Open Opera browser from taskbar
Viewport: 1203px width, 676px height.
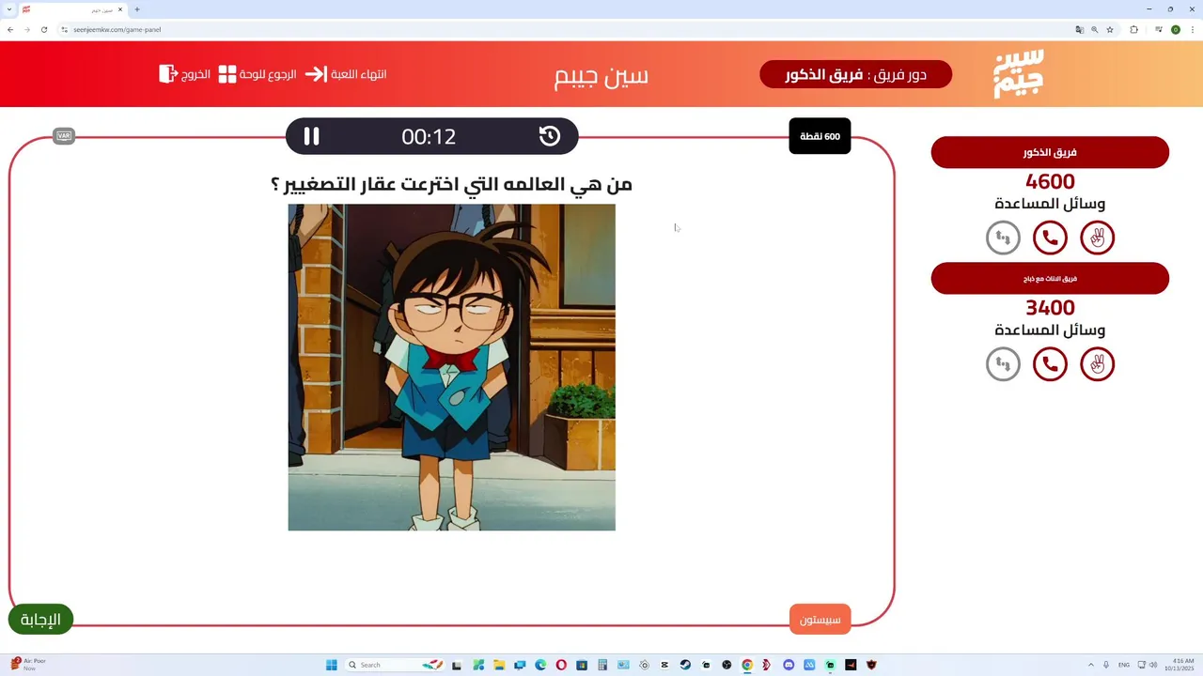pos(561,665)
